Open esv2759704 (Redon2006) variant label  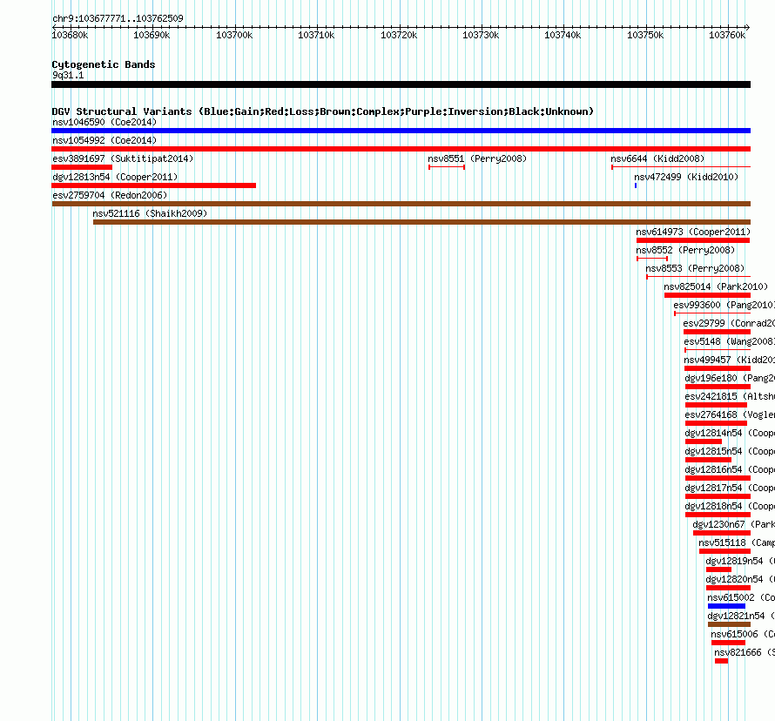110,195
